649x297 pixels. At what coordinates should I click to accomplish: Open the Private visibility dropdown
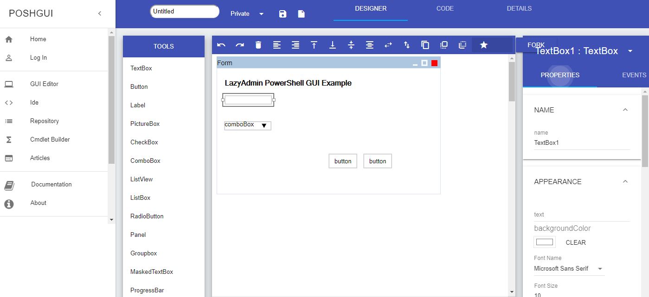(247, 14)
